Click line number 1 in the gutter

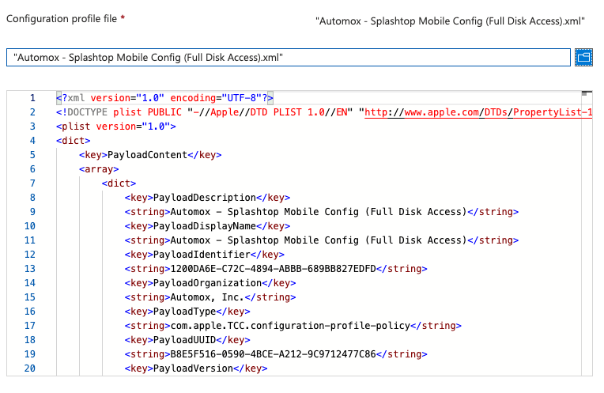point(32,98)
